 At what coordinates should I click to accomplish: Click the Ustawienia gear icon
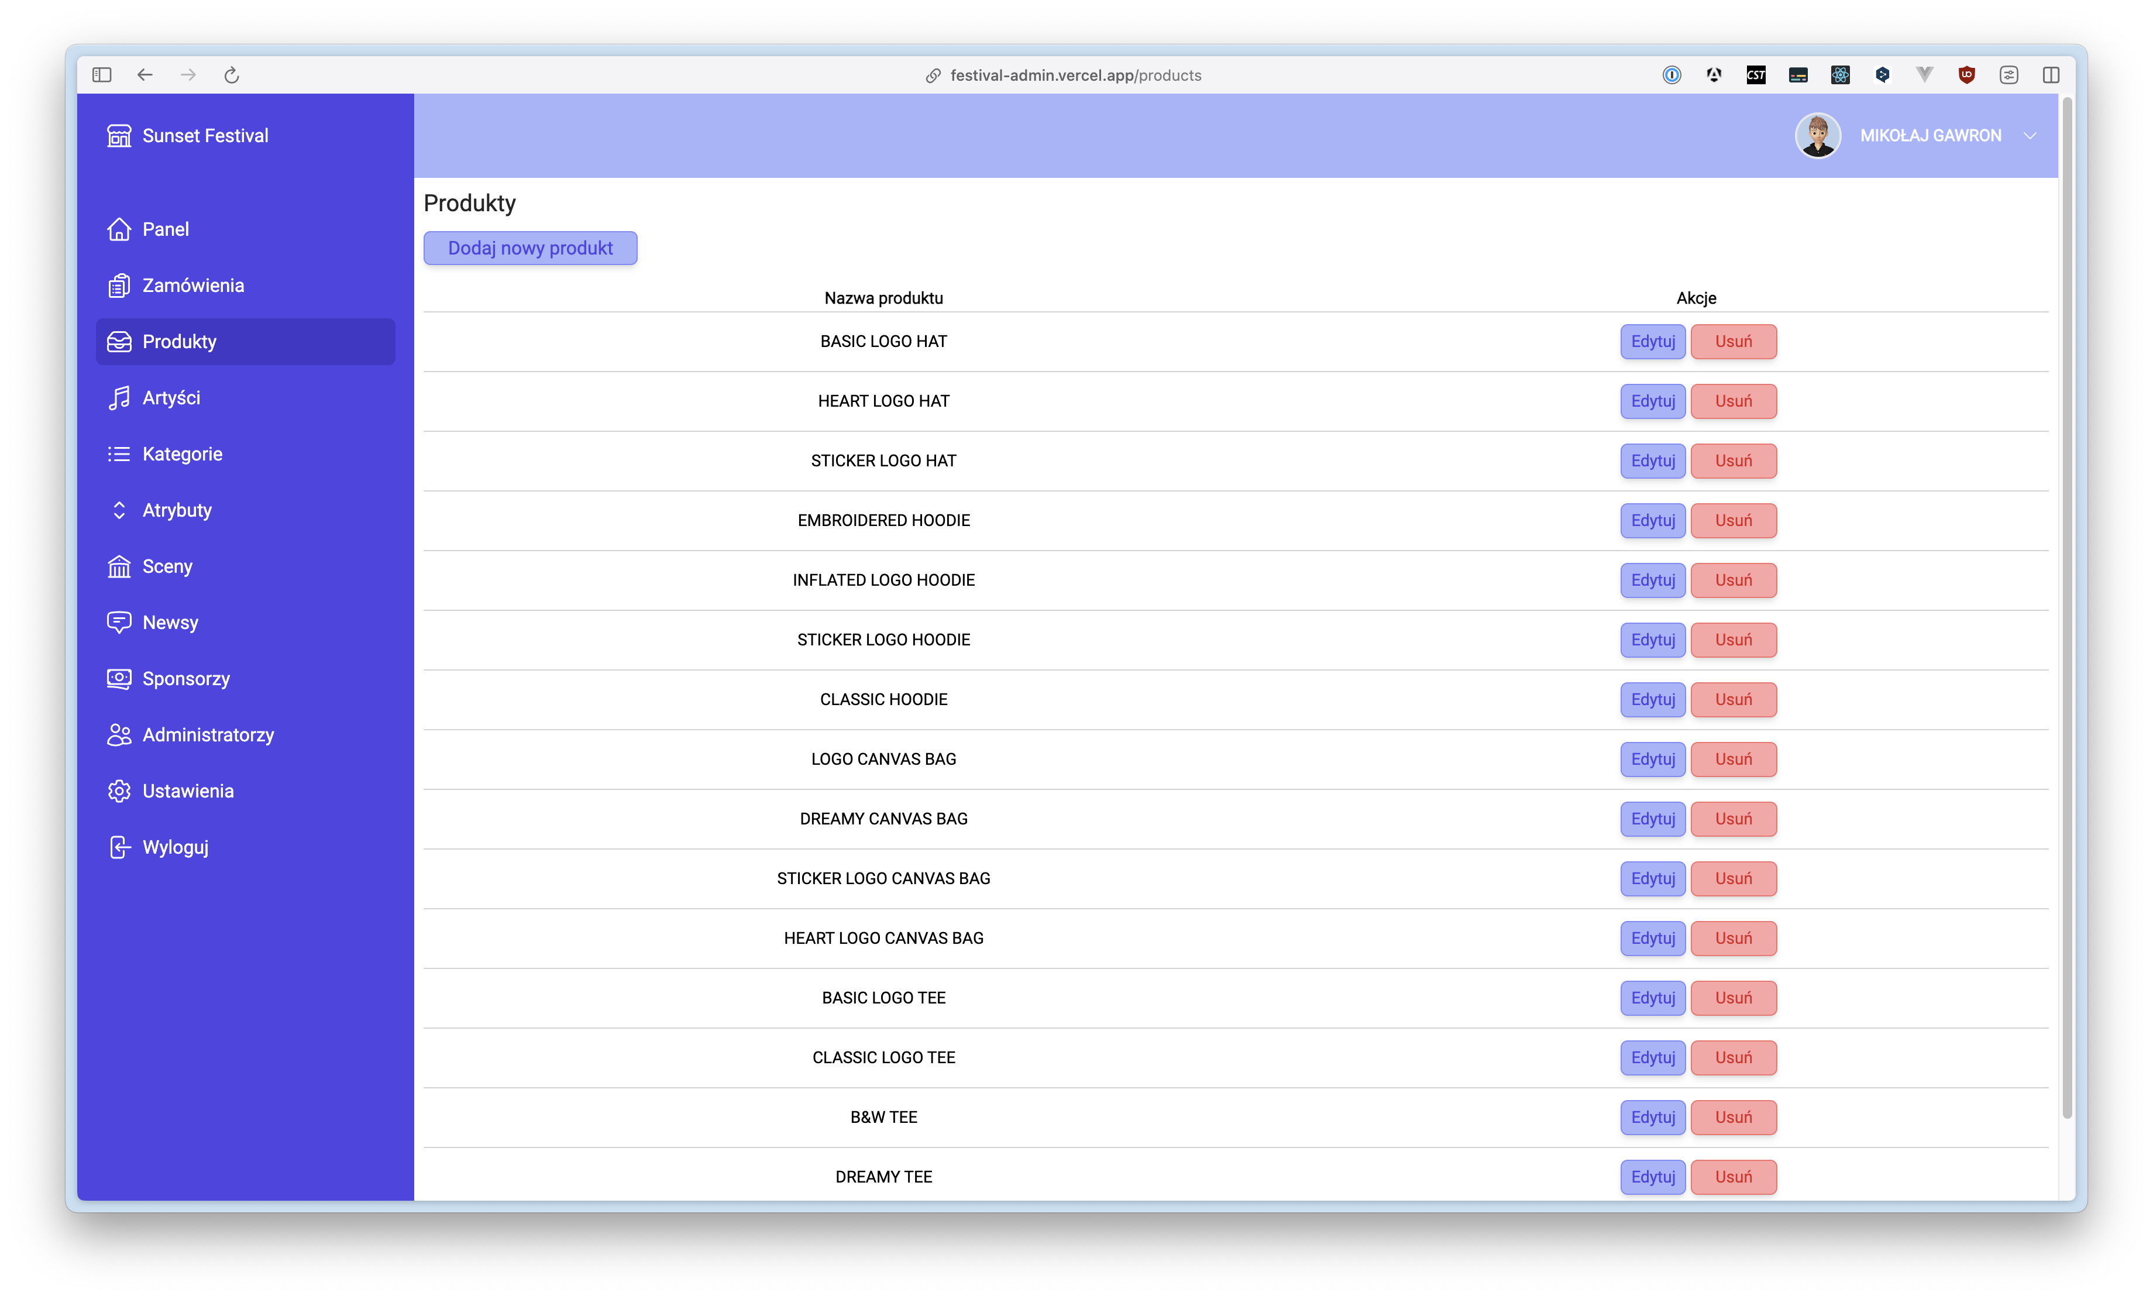(x=119, y=791)
